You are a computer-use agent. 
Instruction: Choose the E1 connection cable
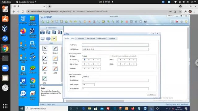coord(45,68)
